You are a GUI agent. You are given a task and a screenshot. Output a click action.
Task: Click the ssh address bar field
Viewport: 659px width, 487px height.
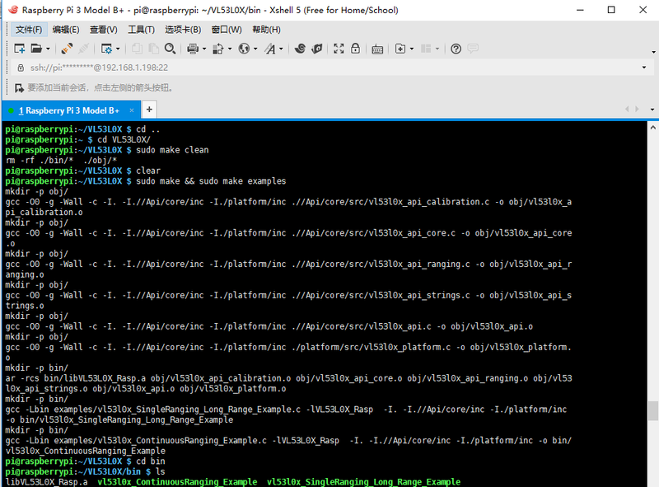click(330, 68)
